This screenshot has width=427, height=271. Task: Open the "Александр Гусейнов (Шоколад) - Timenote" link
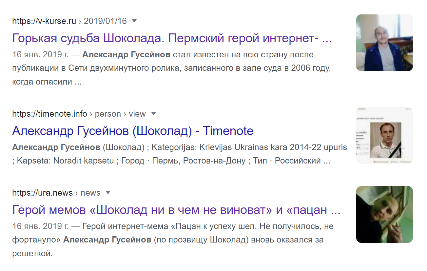coord(133,131)
